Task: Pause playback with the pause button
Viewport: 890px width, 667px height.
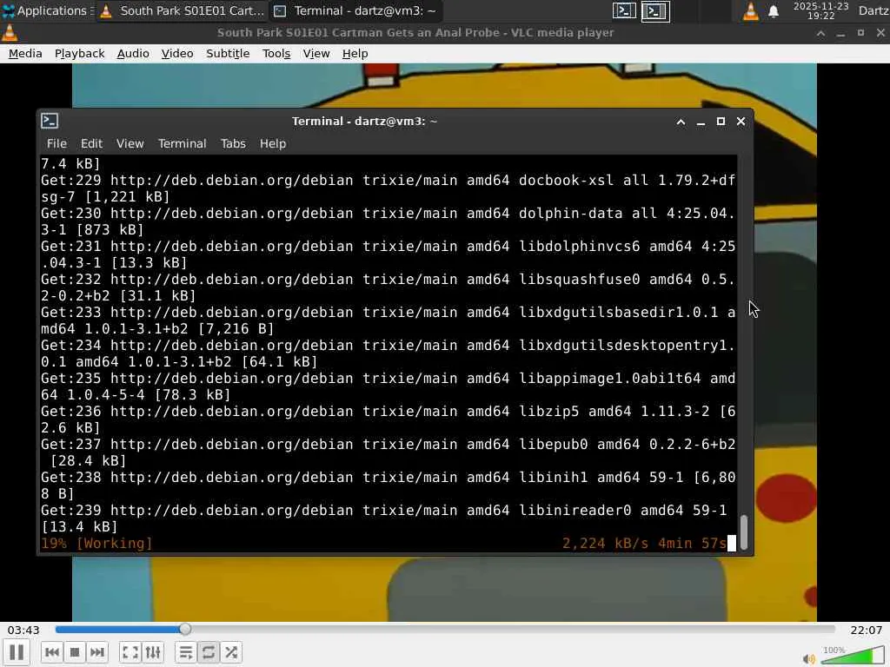Action: [x=17, y=652]
